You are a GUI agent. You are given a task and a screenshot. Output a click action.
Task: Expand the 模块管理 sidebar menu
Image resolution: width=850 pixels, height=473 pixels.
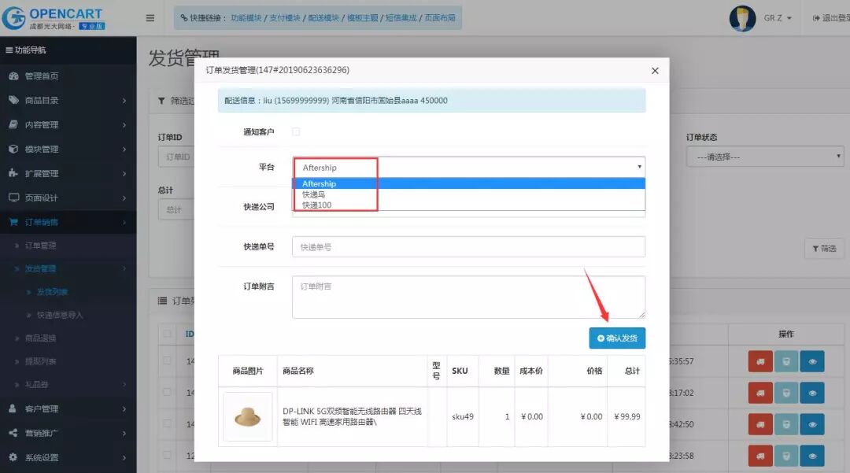[68, 149]
